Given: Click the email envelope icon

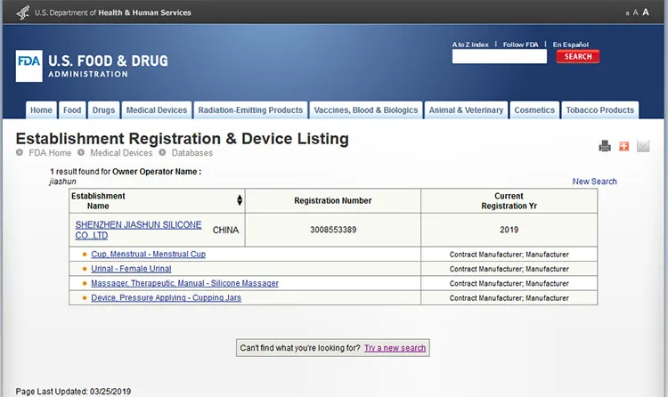Looking at the screenshot, I should (x=643, y=146).
